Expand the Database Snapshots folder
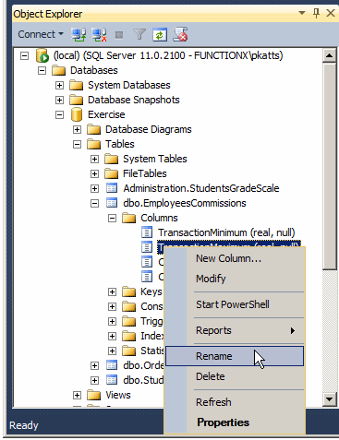This screenshot has width=339, height=440. [59, 100]
